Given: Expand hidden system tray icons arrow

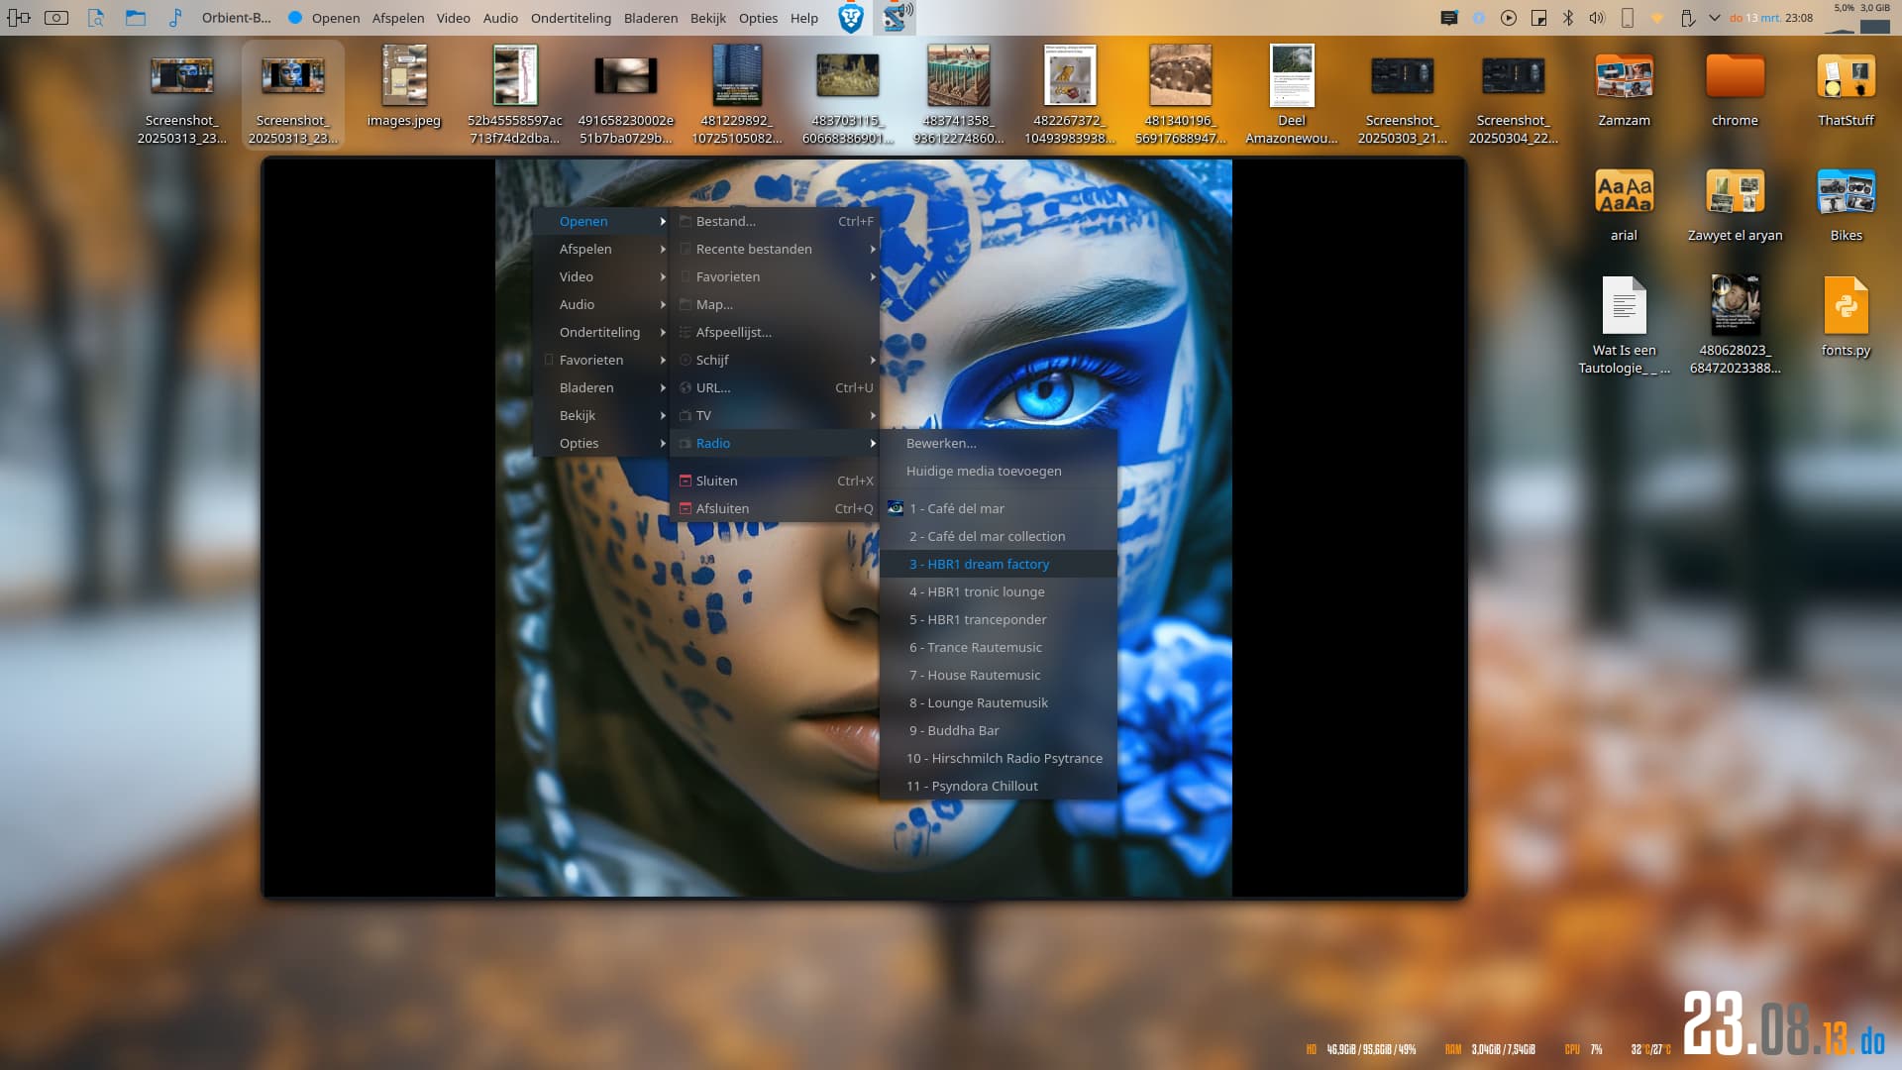Looking at the screenshot, I should [x=1715, y=18].
